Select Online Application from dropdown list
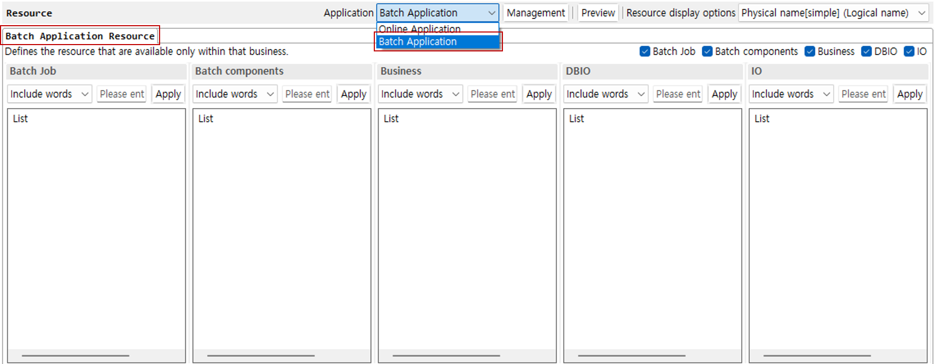The width and height of the screenshot is (935, 364). click(x=437, y=29)
